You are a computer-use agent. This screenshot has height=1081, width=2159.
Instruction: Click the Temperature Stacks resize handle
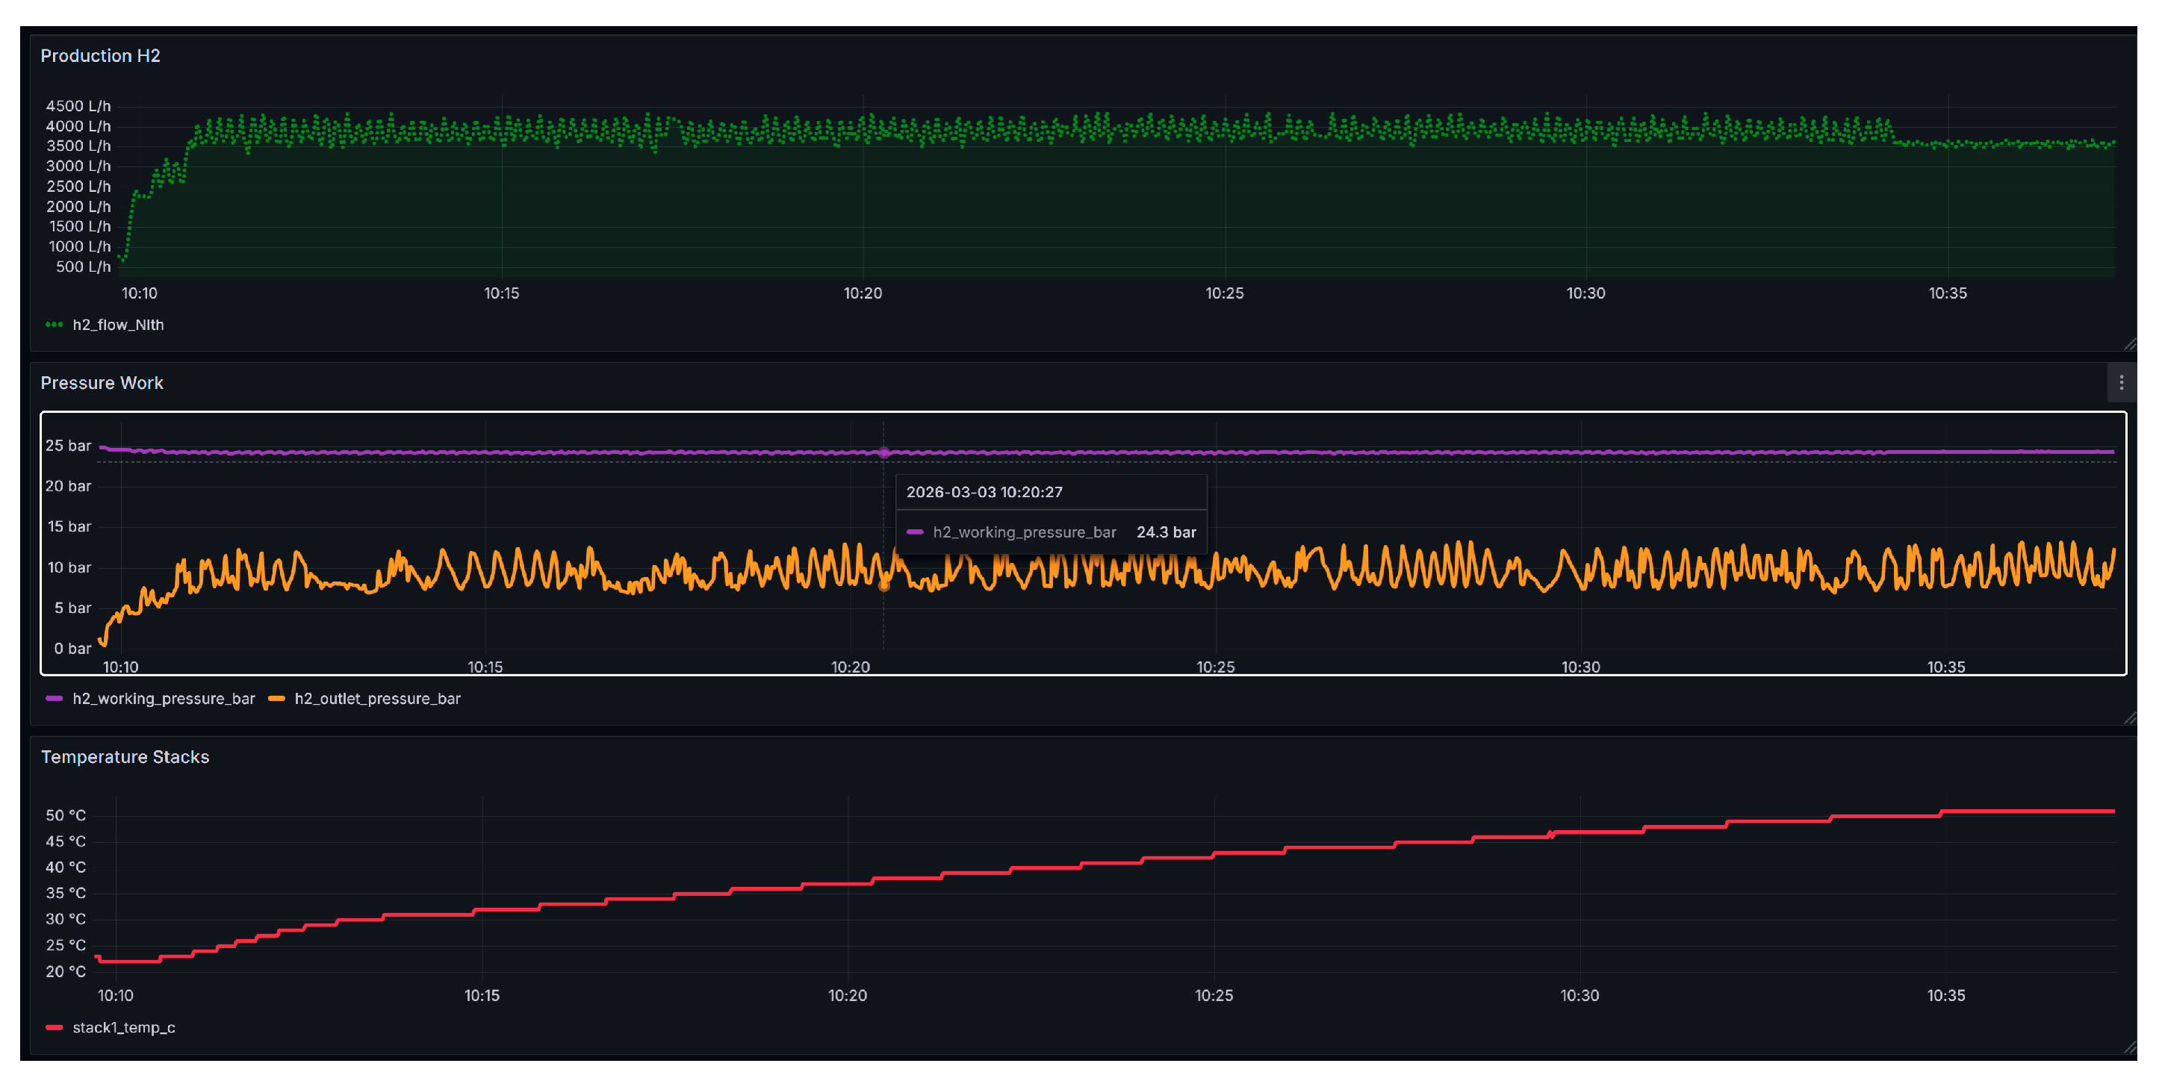(2130, 1047)
